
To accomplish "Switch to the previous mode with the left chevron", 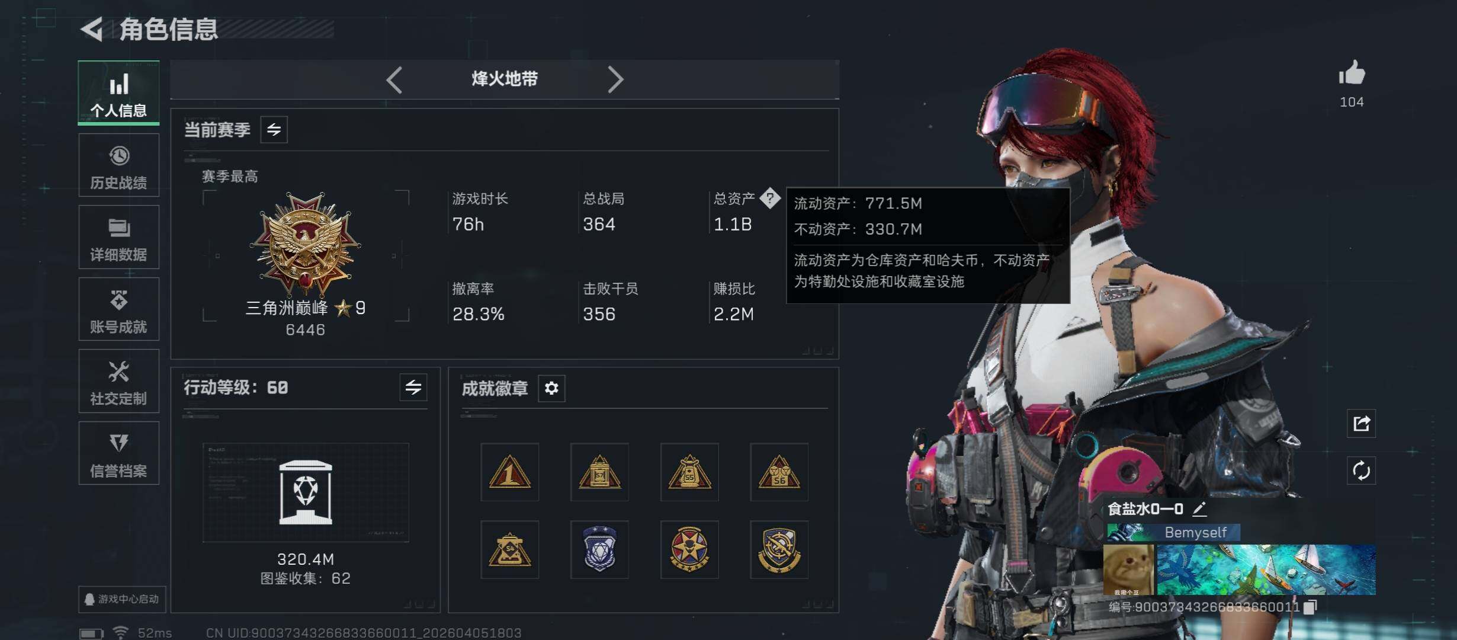I will (x=394, y=79).
